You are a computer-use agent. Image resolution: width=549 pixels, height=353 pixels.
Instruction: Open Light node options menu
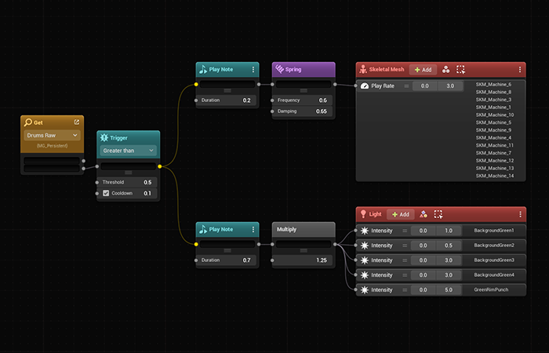click(x=520, y=214)
